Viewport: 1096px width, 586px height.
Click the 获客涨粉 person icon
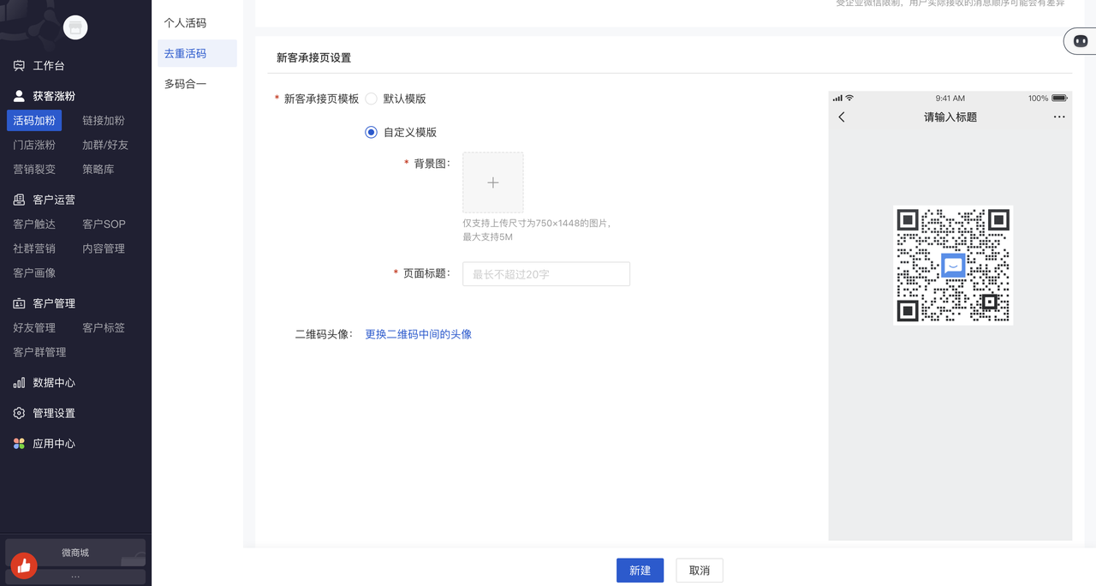coord(19,96)
